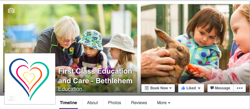The height and width of the screenshot is (109, 250).
Task: Click the Education category link
Action: pos(70,89)
